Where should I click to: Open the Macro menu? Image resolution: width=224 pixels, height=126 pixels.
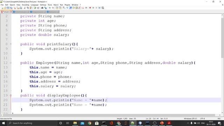click(x=56, y=5)
